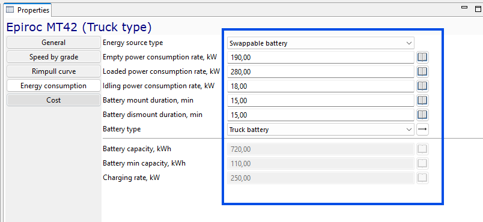The width and height of the screenshot is (483, 222).
Task: Click disabled book icon beside Battery min capacity
Action: click(x=423, y=163)
